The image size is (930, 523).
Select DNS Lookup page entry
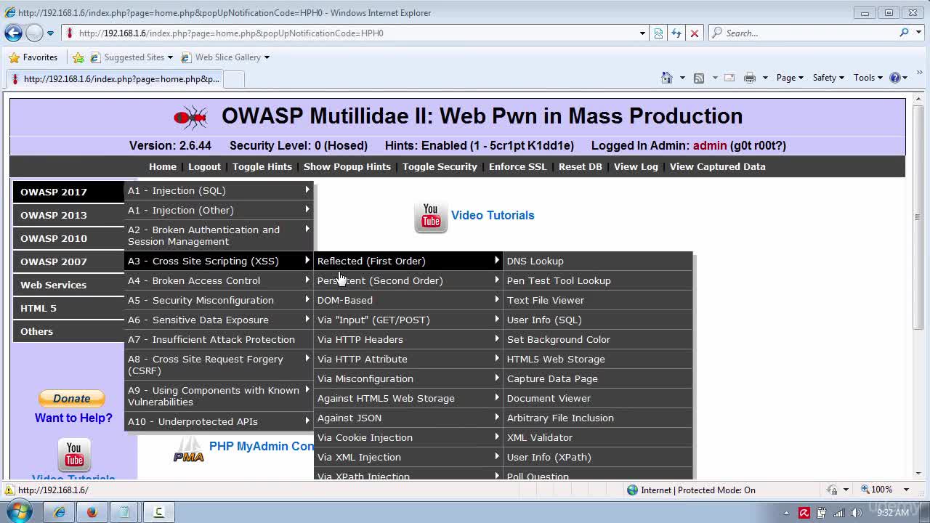(x=598, y=261)
